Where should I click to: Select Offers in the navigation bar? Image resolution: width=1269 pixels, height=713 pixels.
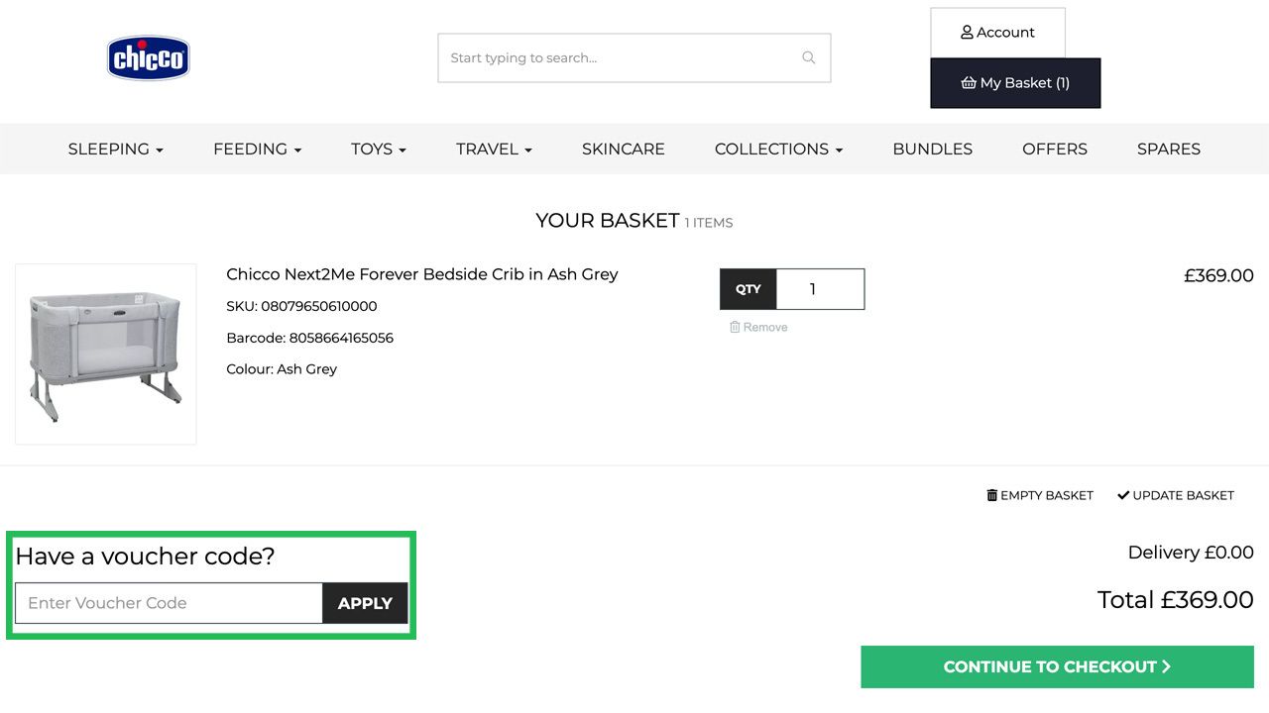(x=1055, y=149)
